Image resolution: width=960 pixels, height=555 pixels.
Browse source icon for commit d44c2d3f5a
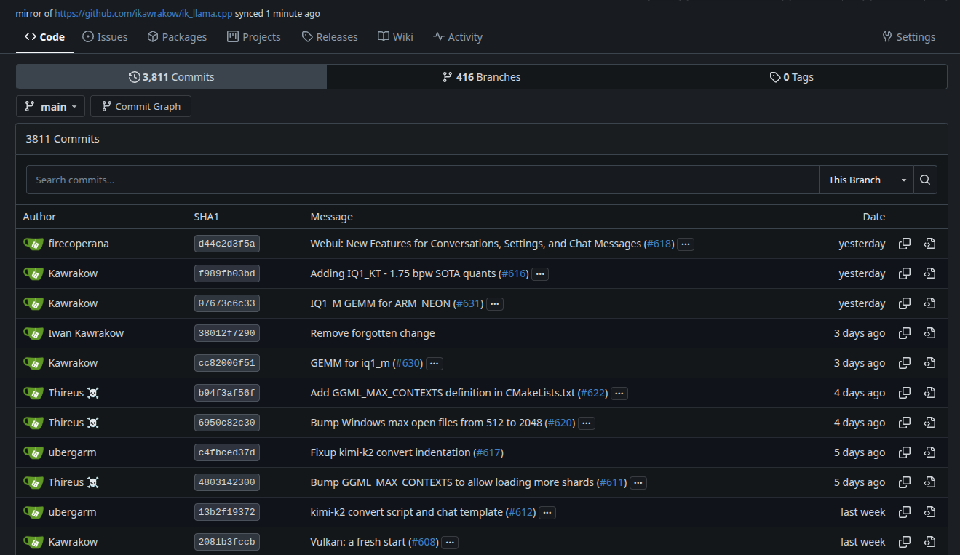pyautogui.click(x=929, y=244)
